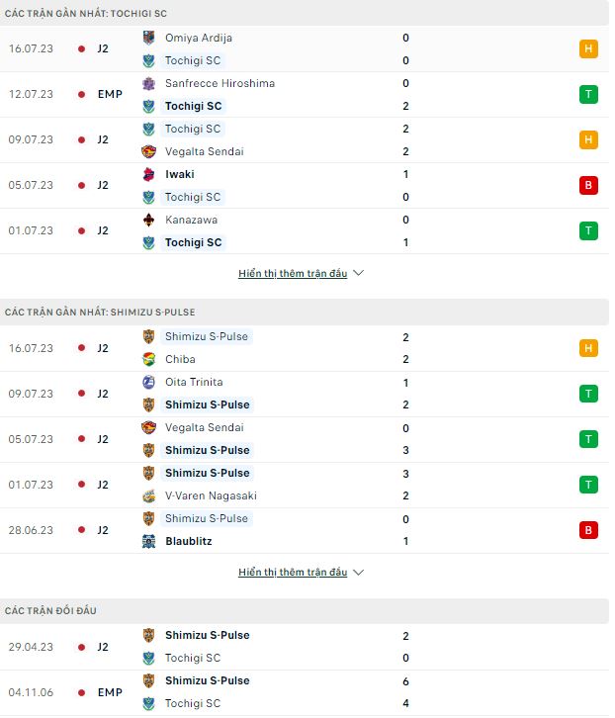Open the Vegalta Sendai team under Tochigi matches

click(x=206, y=151)
